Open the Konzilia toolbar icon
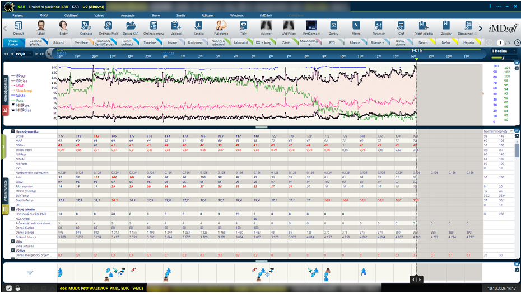Image resolution: width=521 pixels, height=293 pixels. click(198, 26)
